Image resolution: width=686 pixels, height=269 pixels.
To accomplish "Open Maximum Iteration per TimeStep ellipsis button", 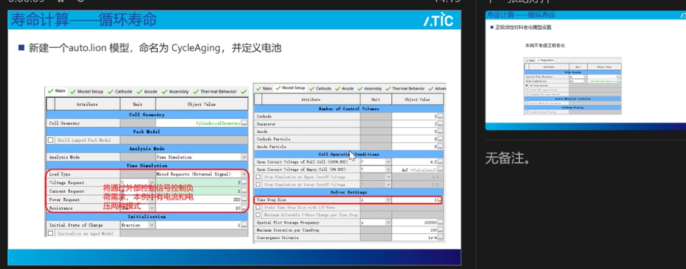I will click(x=440, y=230).
